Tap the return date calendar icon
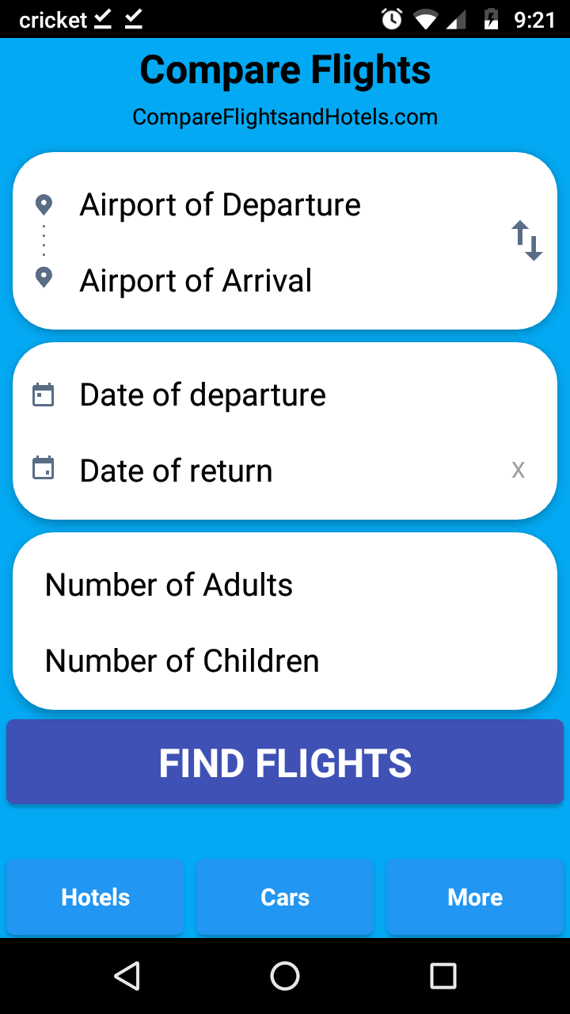The image size is (570, 1014). click(x=44, y=468)
